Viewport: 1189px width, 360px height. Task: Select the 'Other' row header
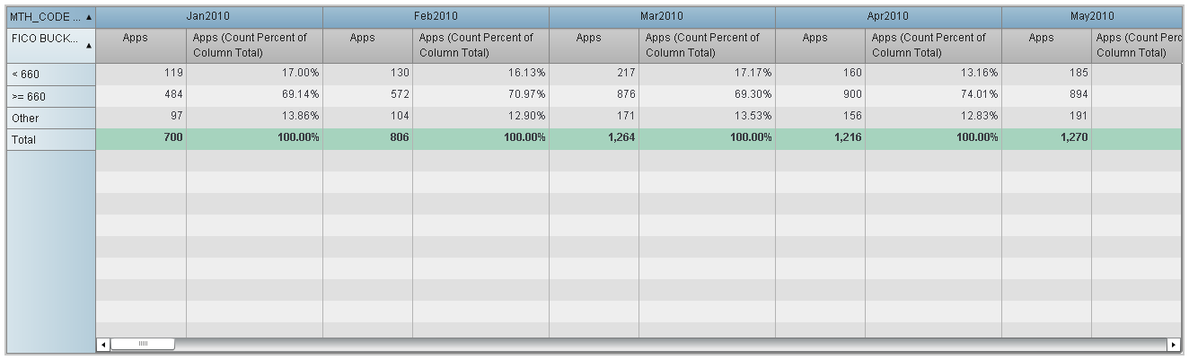[x=50, y=119]
